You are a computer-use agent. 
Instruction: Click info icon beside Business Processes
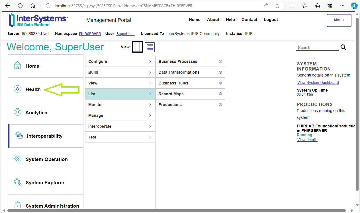220,61
